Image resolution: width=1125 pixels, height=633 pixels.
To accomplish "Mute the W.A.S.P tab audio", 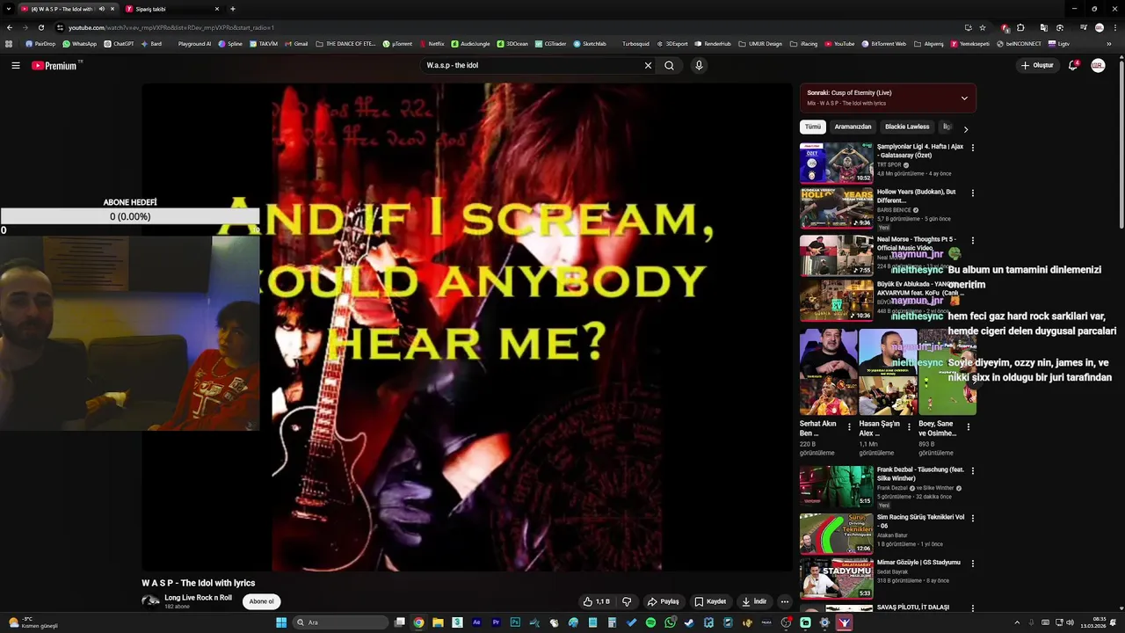I will point(101,9).
